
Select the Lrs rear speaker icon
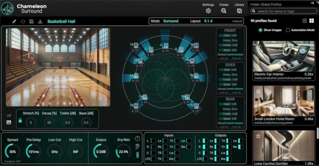145,97
